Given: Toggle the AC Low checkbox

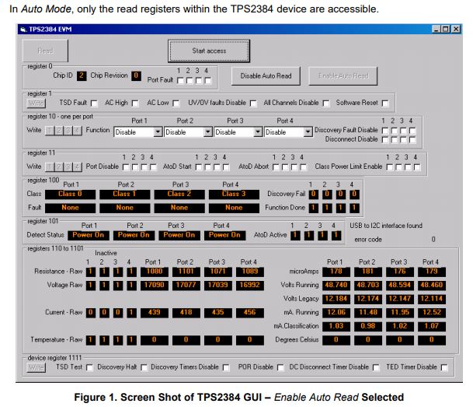Looking at the screenshot, I should (176, 104).
